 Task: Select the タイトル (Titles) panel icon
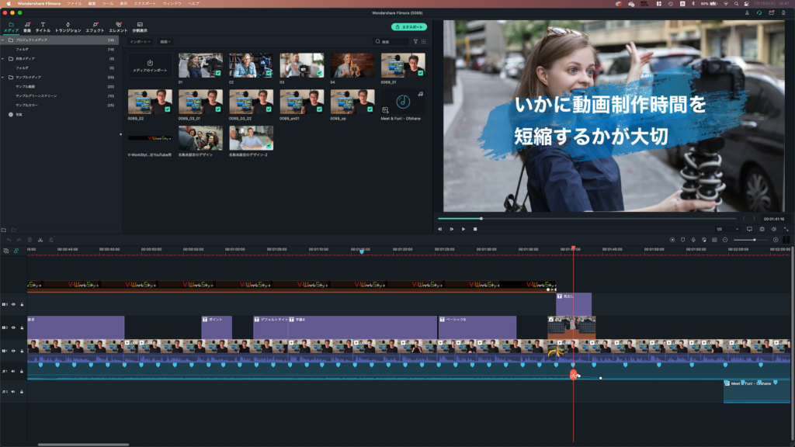click(43, 25)
